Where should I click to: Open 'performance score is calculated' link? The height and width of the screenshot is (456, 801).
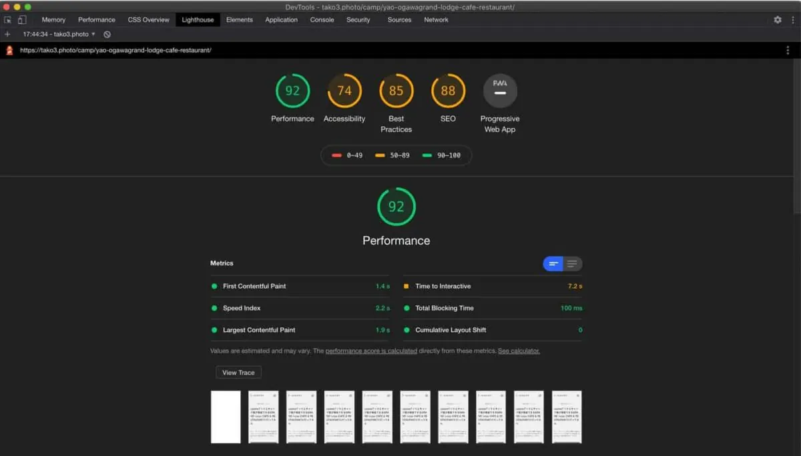[371, 351]
